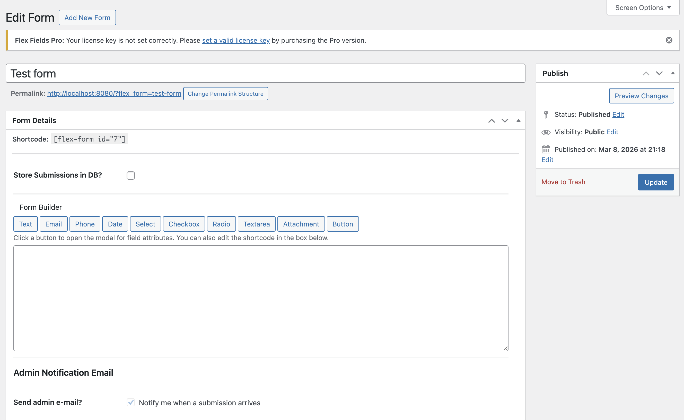
Task: Add an Attachment field to the form
Action: point(301,224)
